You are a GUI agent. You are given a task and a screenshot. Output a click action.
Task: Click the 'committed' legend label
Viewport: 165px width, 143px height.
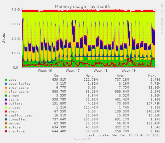point(18,119)
